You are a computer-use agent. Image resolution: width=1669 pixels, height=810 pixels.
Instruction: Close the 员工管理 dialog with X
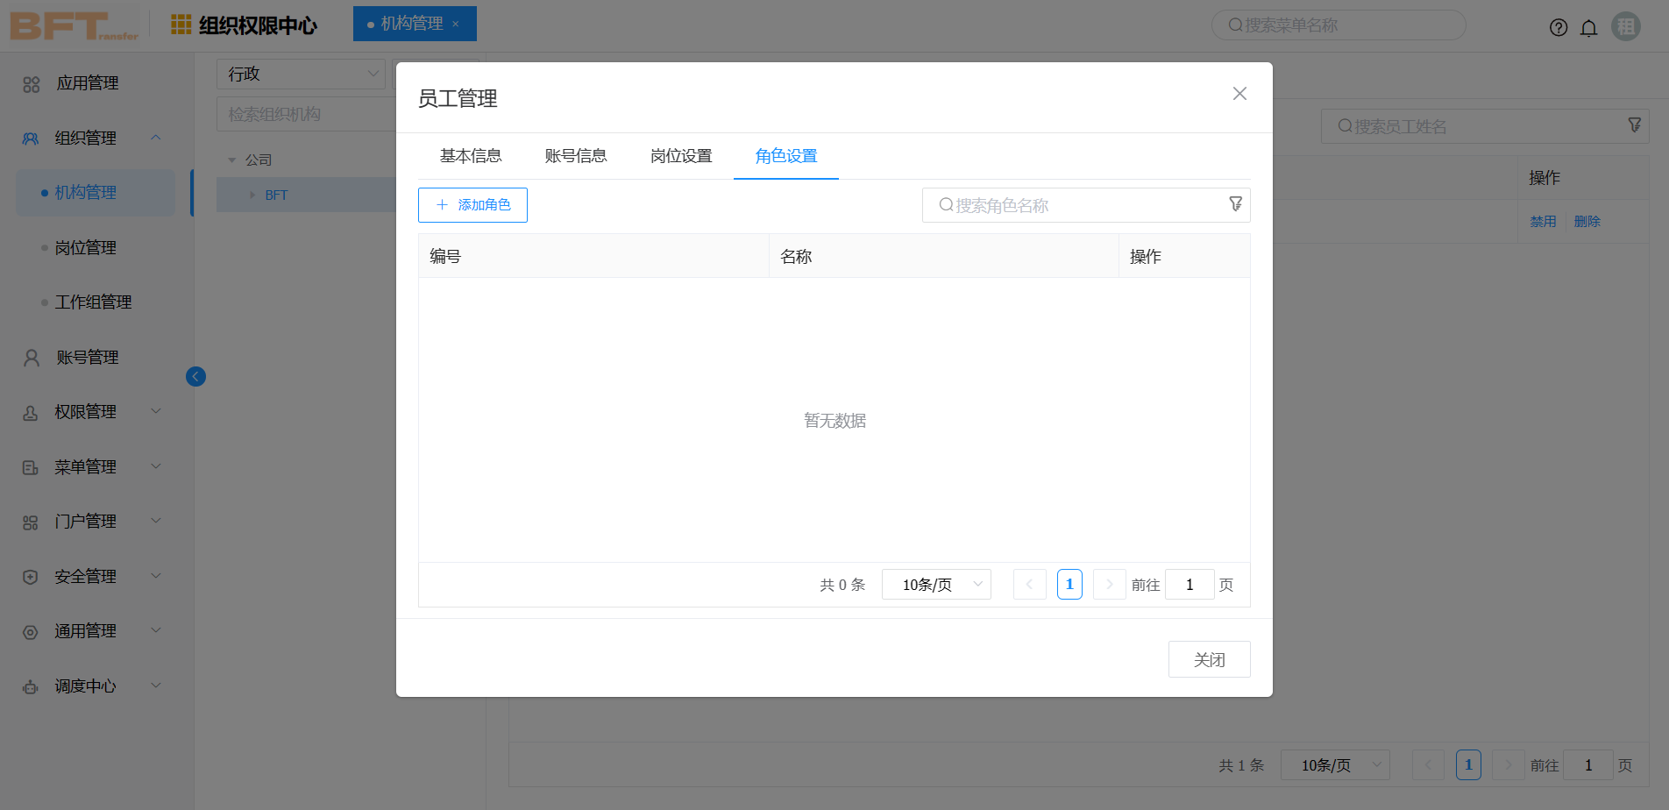click(1239, 94)
